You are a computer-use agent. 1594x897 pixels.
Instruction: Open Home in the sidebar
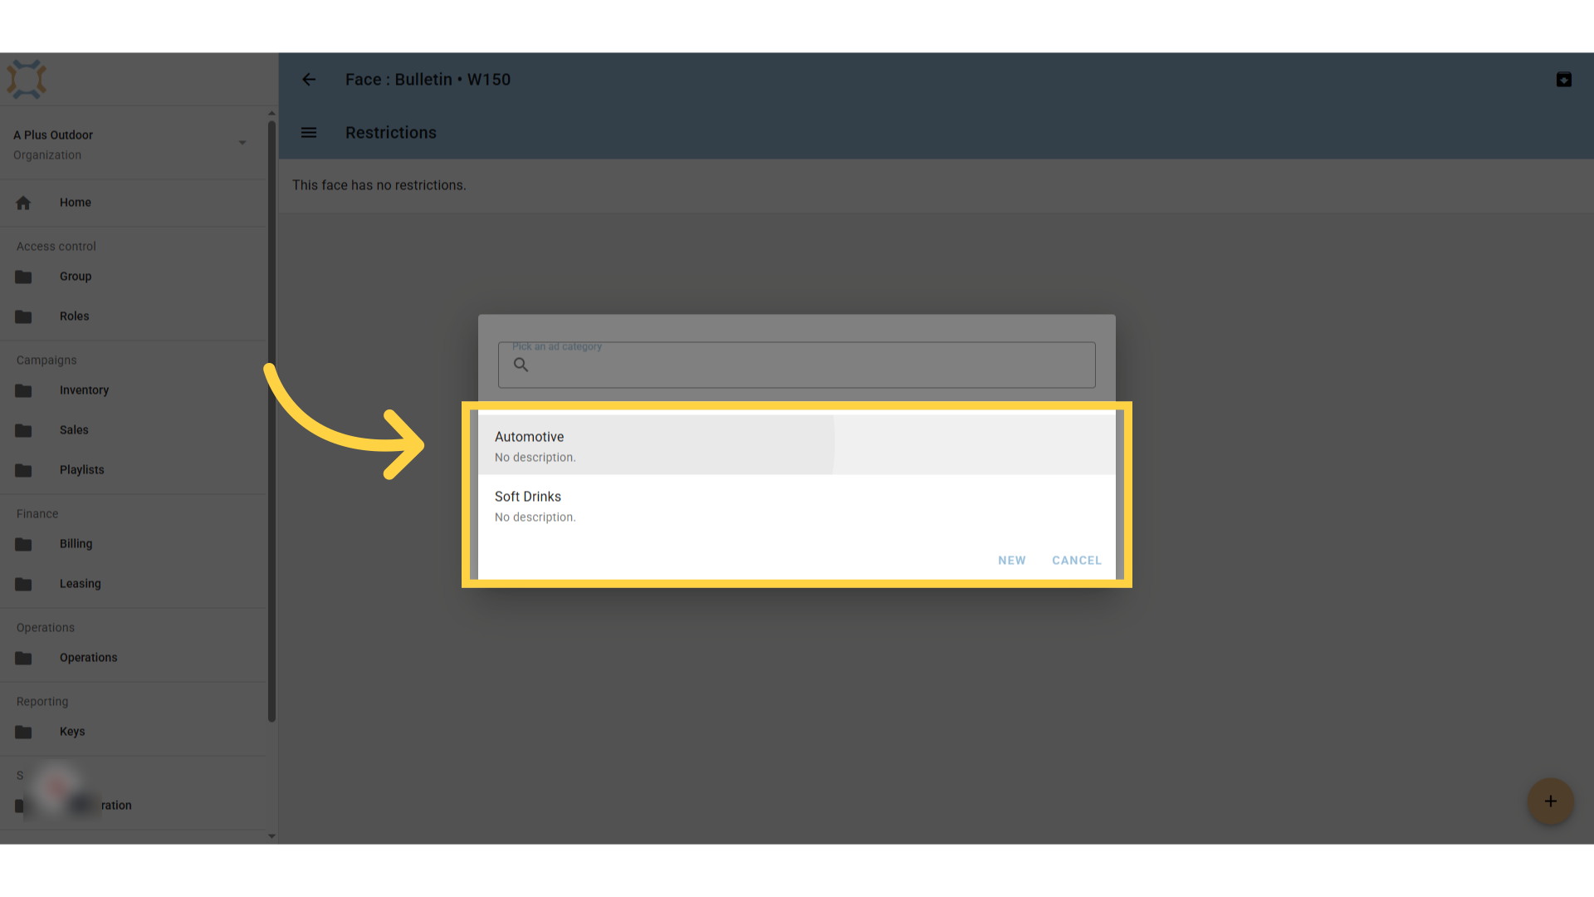tap(133, 203)
